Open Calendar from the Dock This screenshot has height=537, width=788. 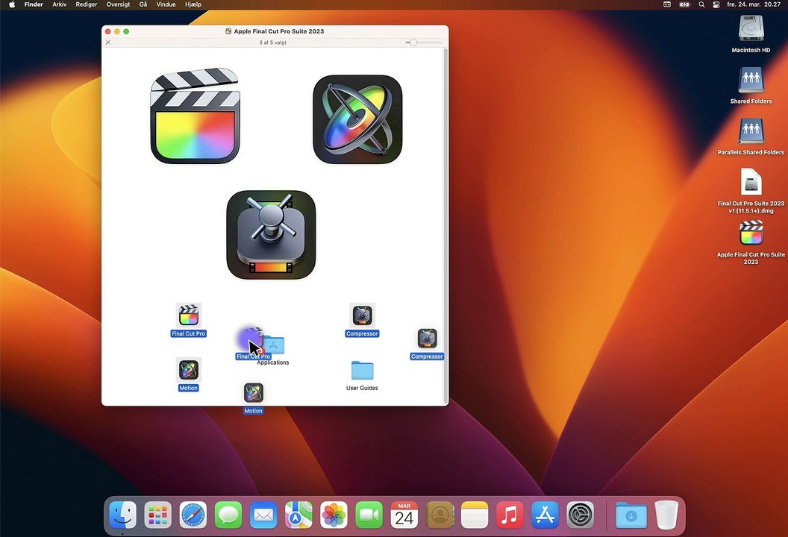point(404,515)
